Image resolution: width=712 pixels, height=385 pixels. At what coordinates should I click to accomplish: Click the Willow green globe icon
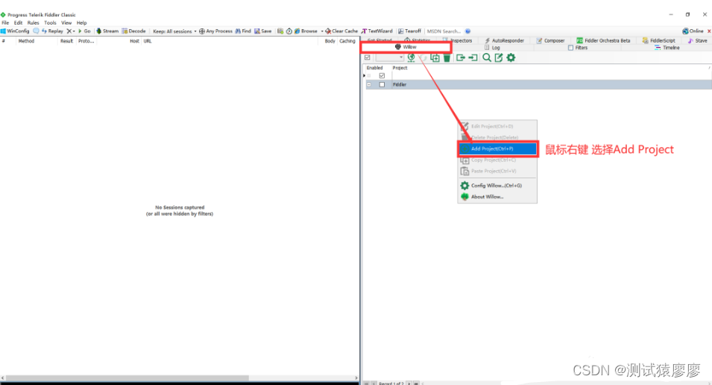pos(411,57)
